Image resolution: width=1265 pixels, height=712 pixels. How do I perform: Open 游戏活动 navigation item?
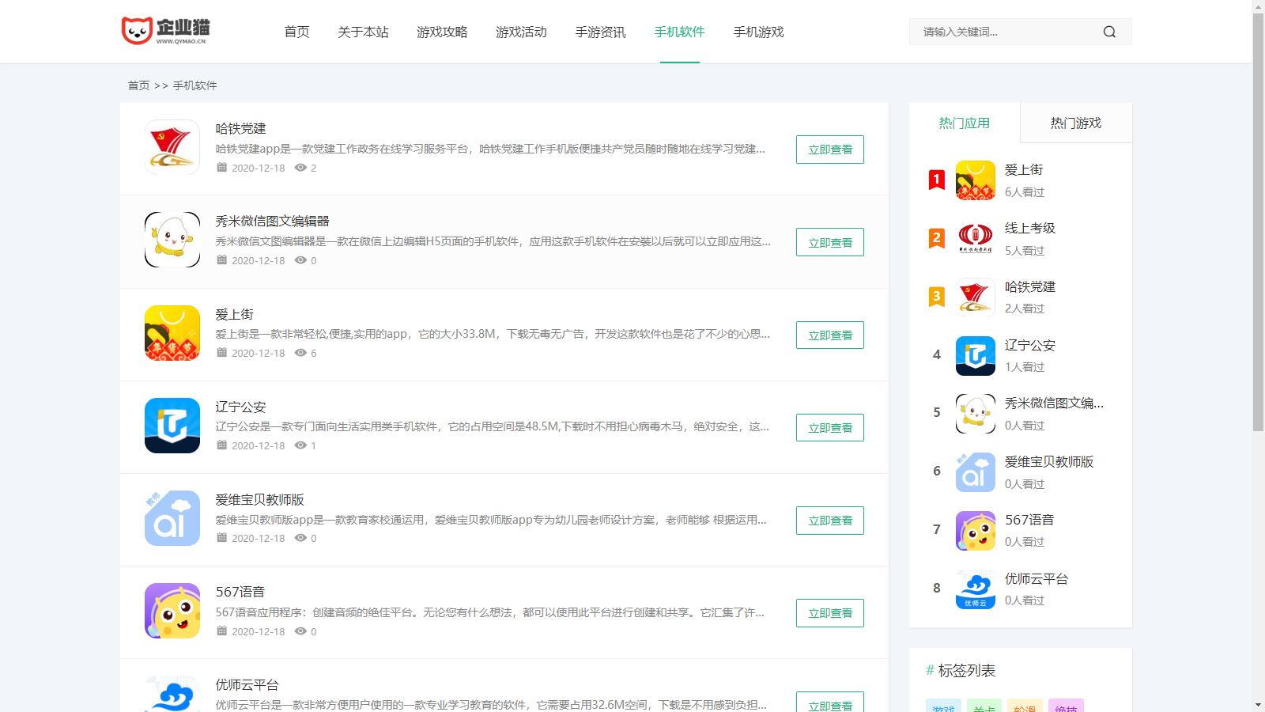coord(521,32)
